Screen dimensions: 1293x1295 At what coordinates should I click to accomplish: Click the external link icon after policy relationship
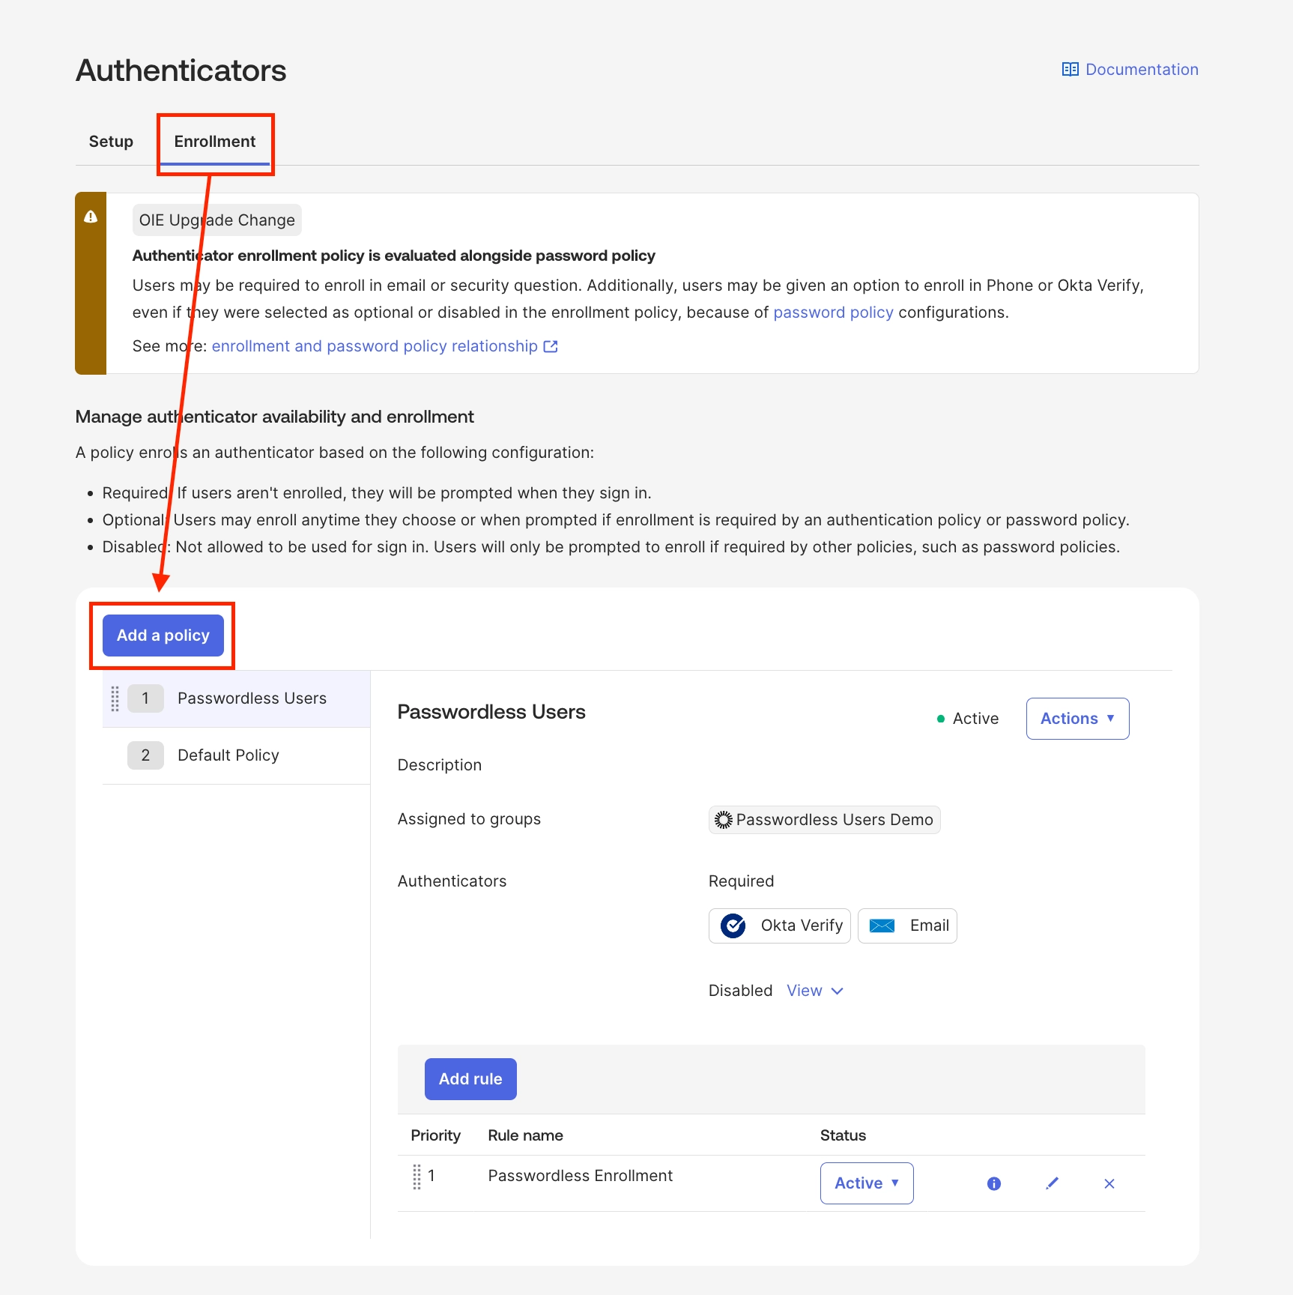(551, 346)
